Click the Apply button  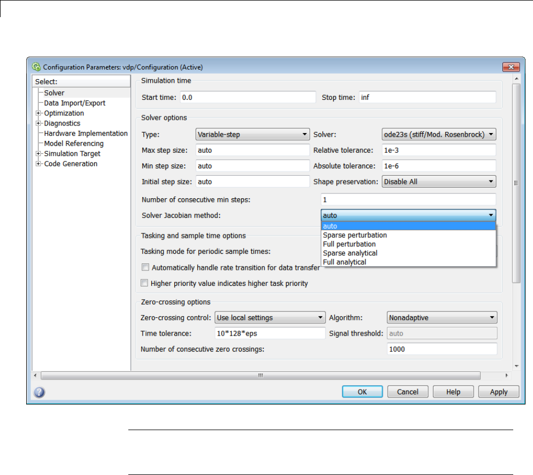pyautogui.click(x=499, y=392)
